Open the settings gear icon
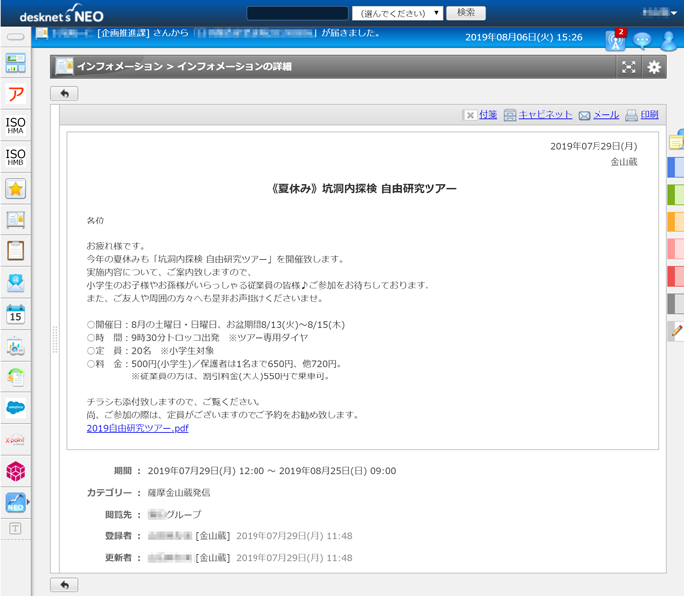Viewport: 684px width, 596px height. [x=654, y=67]
